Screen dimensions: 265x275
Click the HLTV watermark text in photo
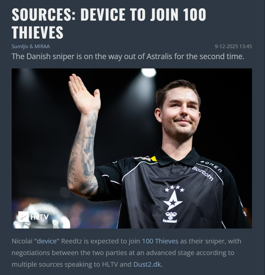(39, 217)
